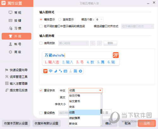Minimize the settings window
158x129 pixels.
tap(148, 3)
